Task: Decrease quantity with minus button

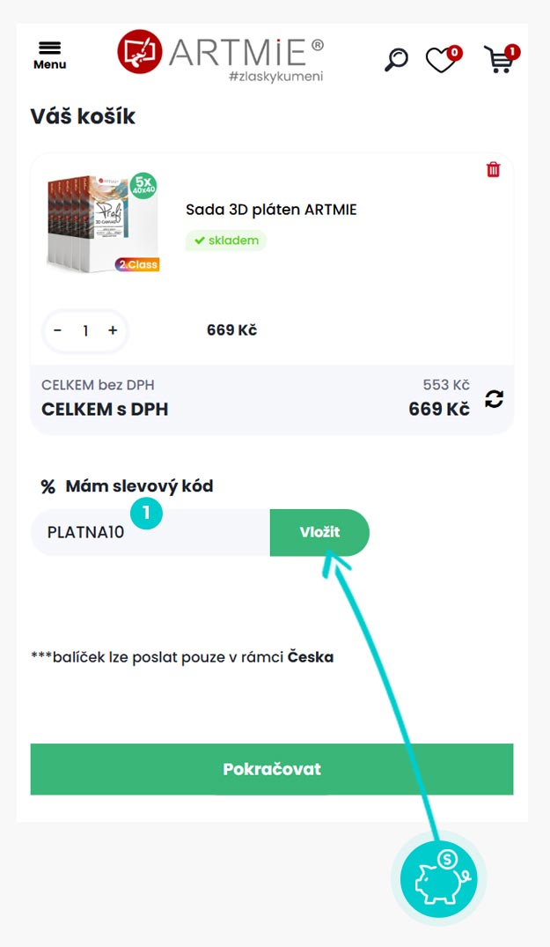Action: 58,330
